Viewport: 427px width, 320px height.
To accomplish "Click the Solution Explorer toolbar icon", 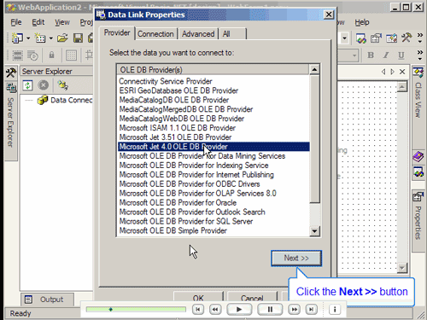I will (361, 38).
